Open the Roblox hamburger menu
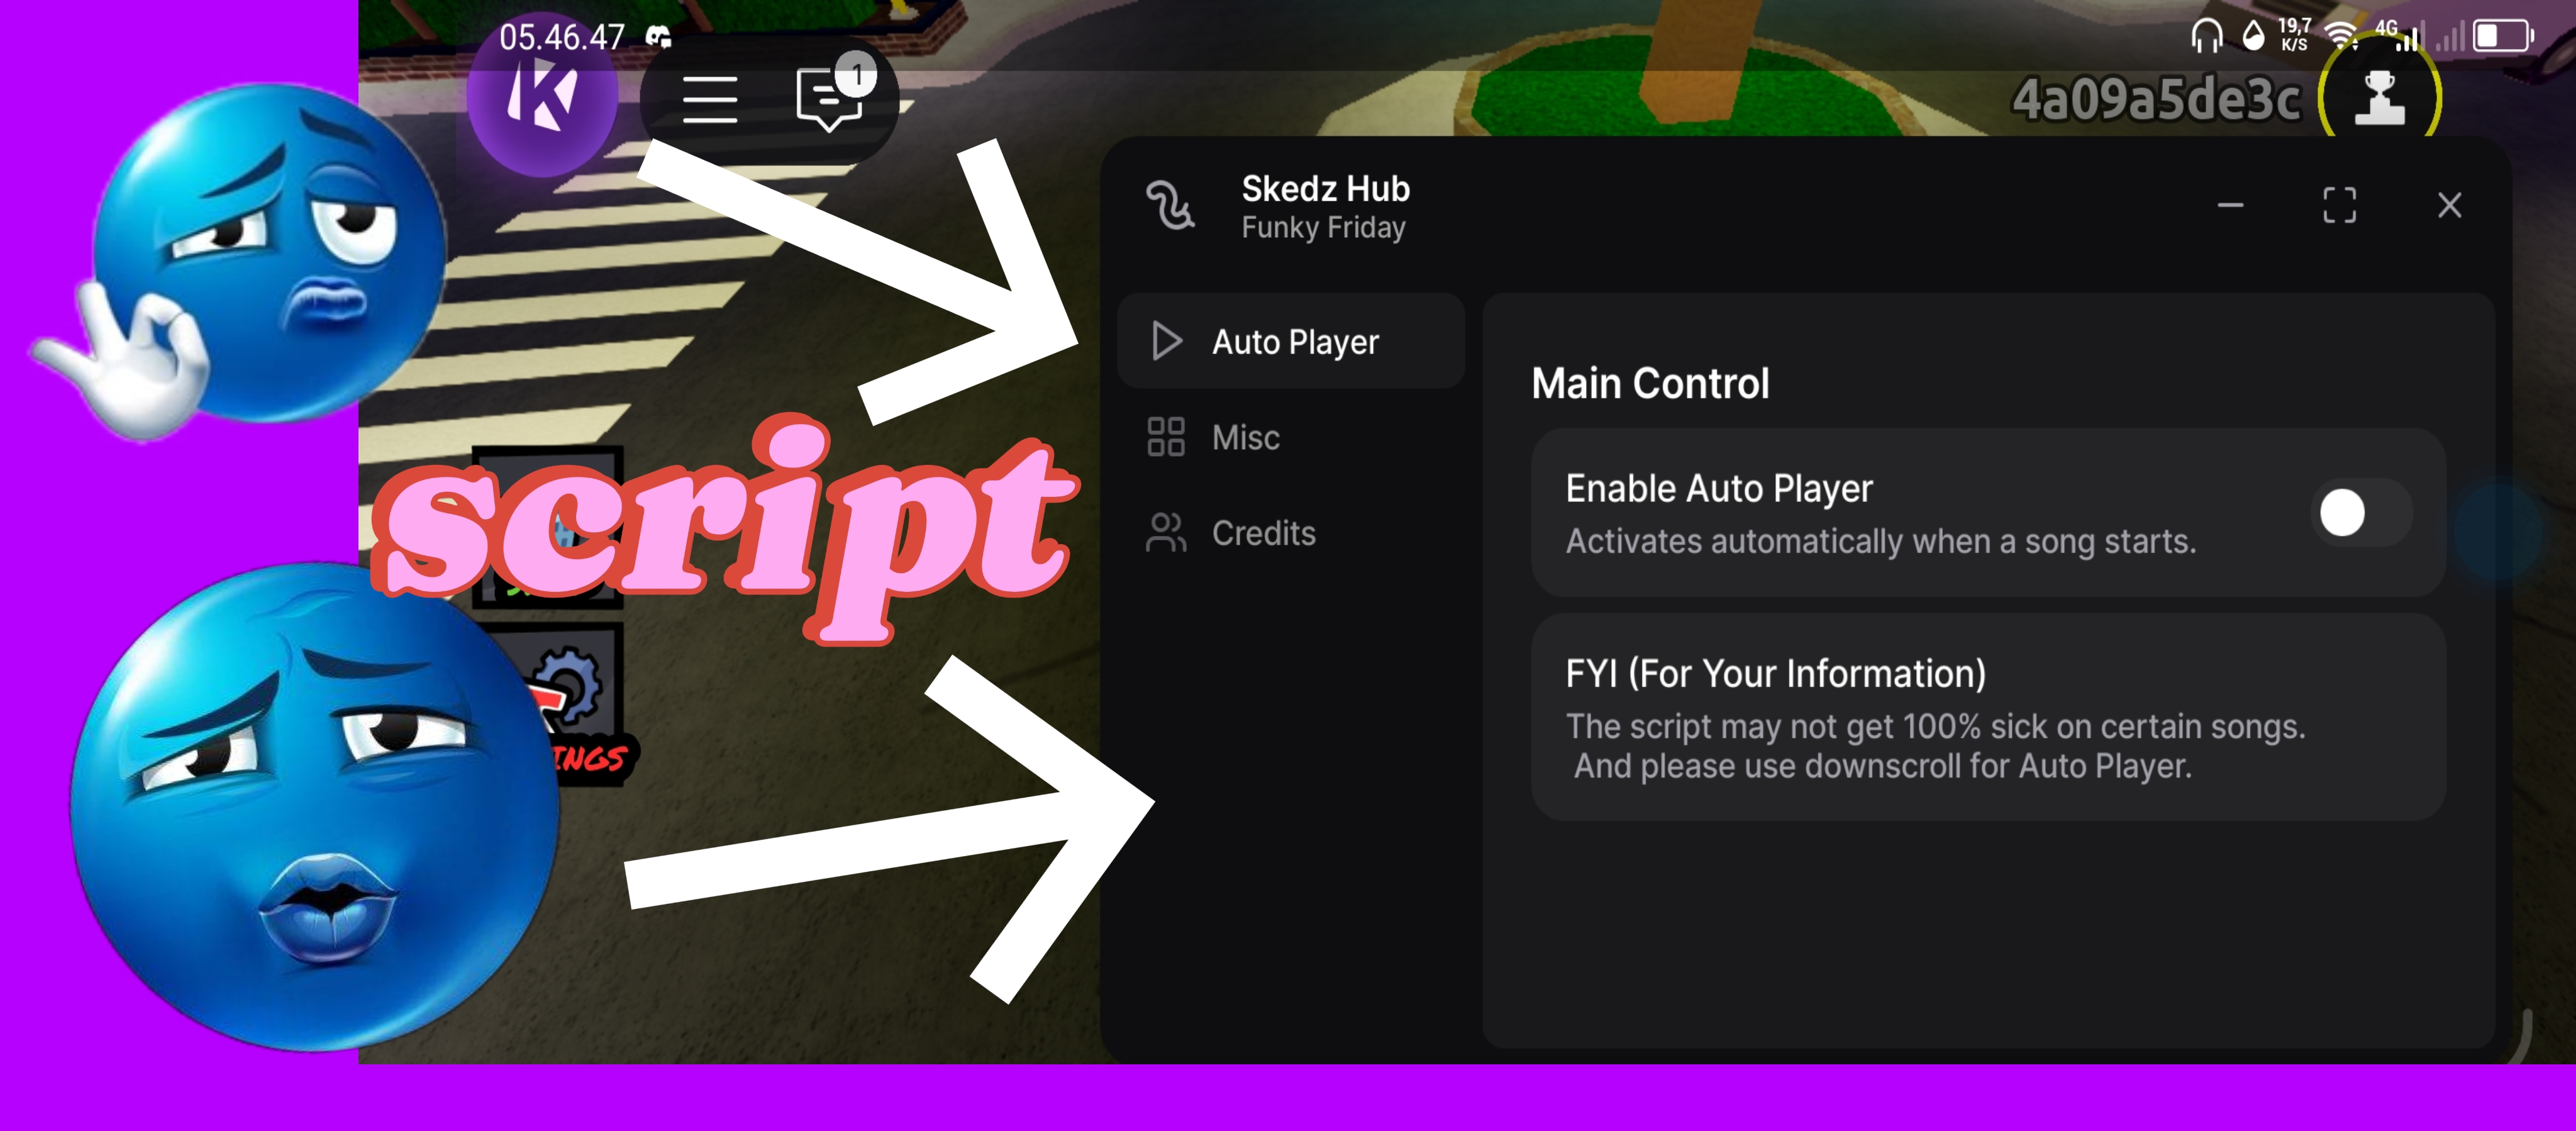Image resolution: width=2576 pixels, height=1131 pixels. coord(710,99)
